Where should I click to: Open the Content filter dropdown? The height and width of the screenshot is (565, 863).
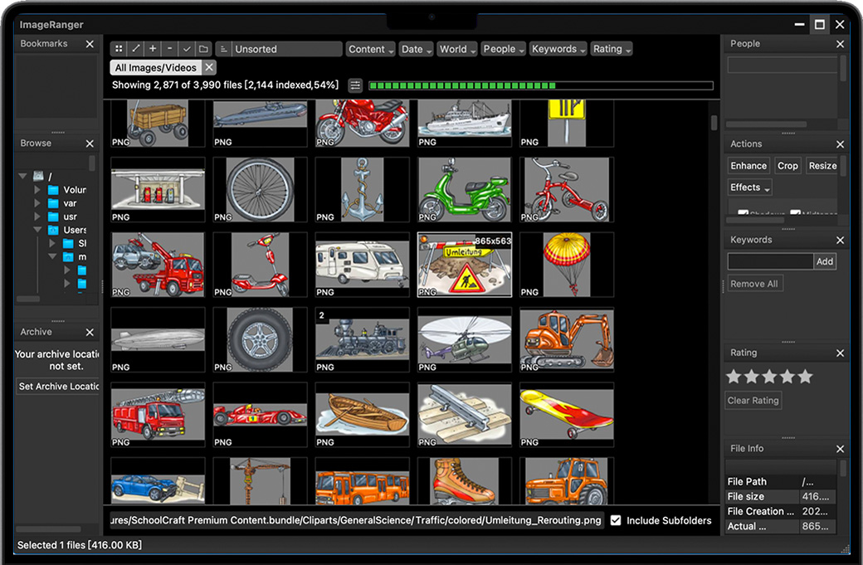[370, 49]
